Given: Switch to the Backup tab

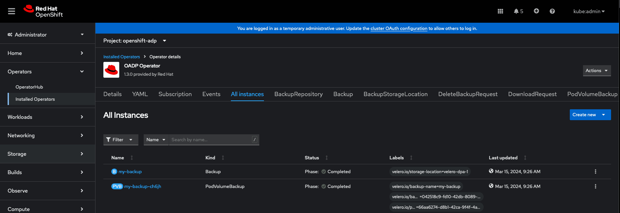Looking at the screenshot, I should click(x=343, y=94).
